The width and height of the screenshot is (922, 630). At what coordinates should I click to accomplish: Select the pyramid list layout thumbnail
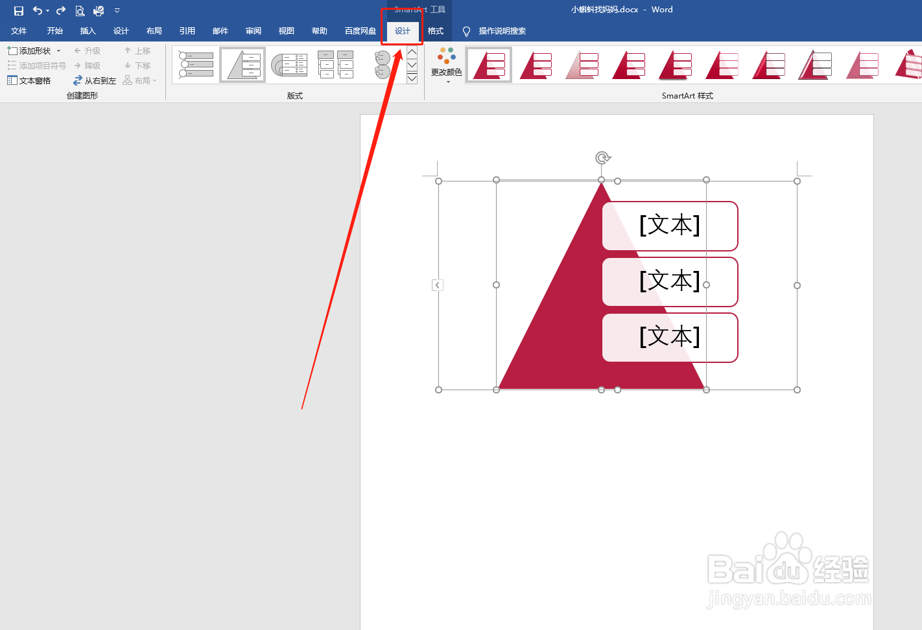pos(242,65)
